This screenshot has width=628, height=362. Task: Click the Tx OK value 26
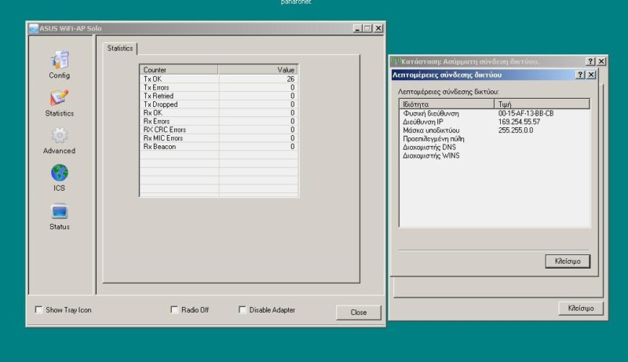tap(290, 79)
